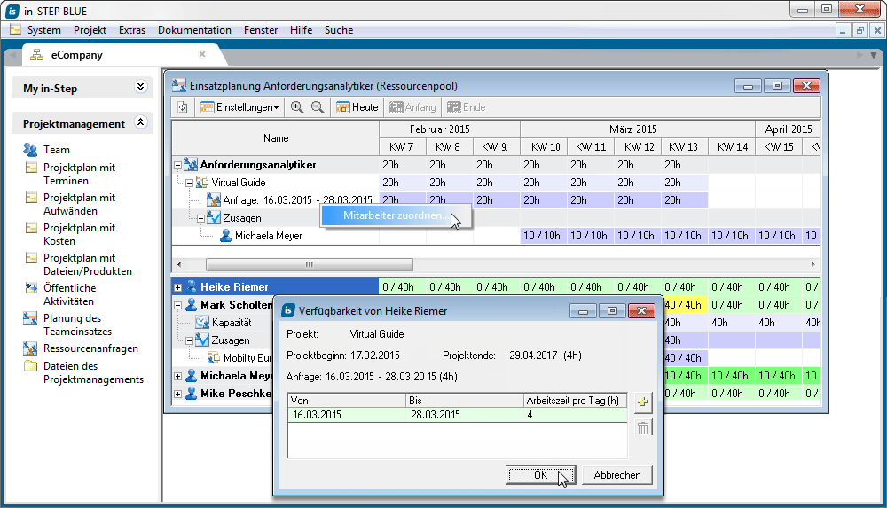Image resolution: width=887 pixels, height=508 pixels.
Task: Click the trash icon to delete row
Action: (643, 428)
